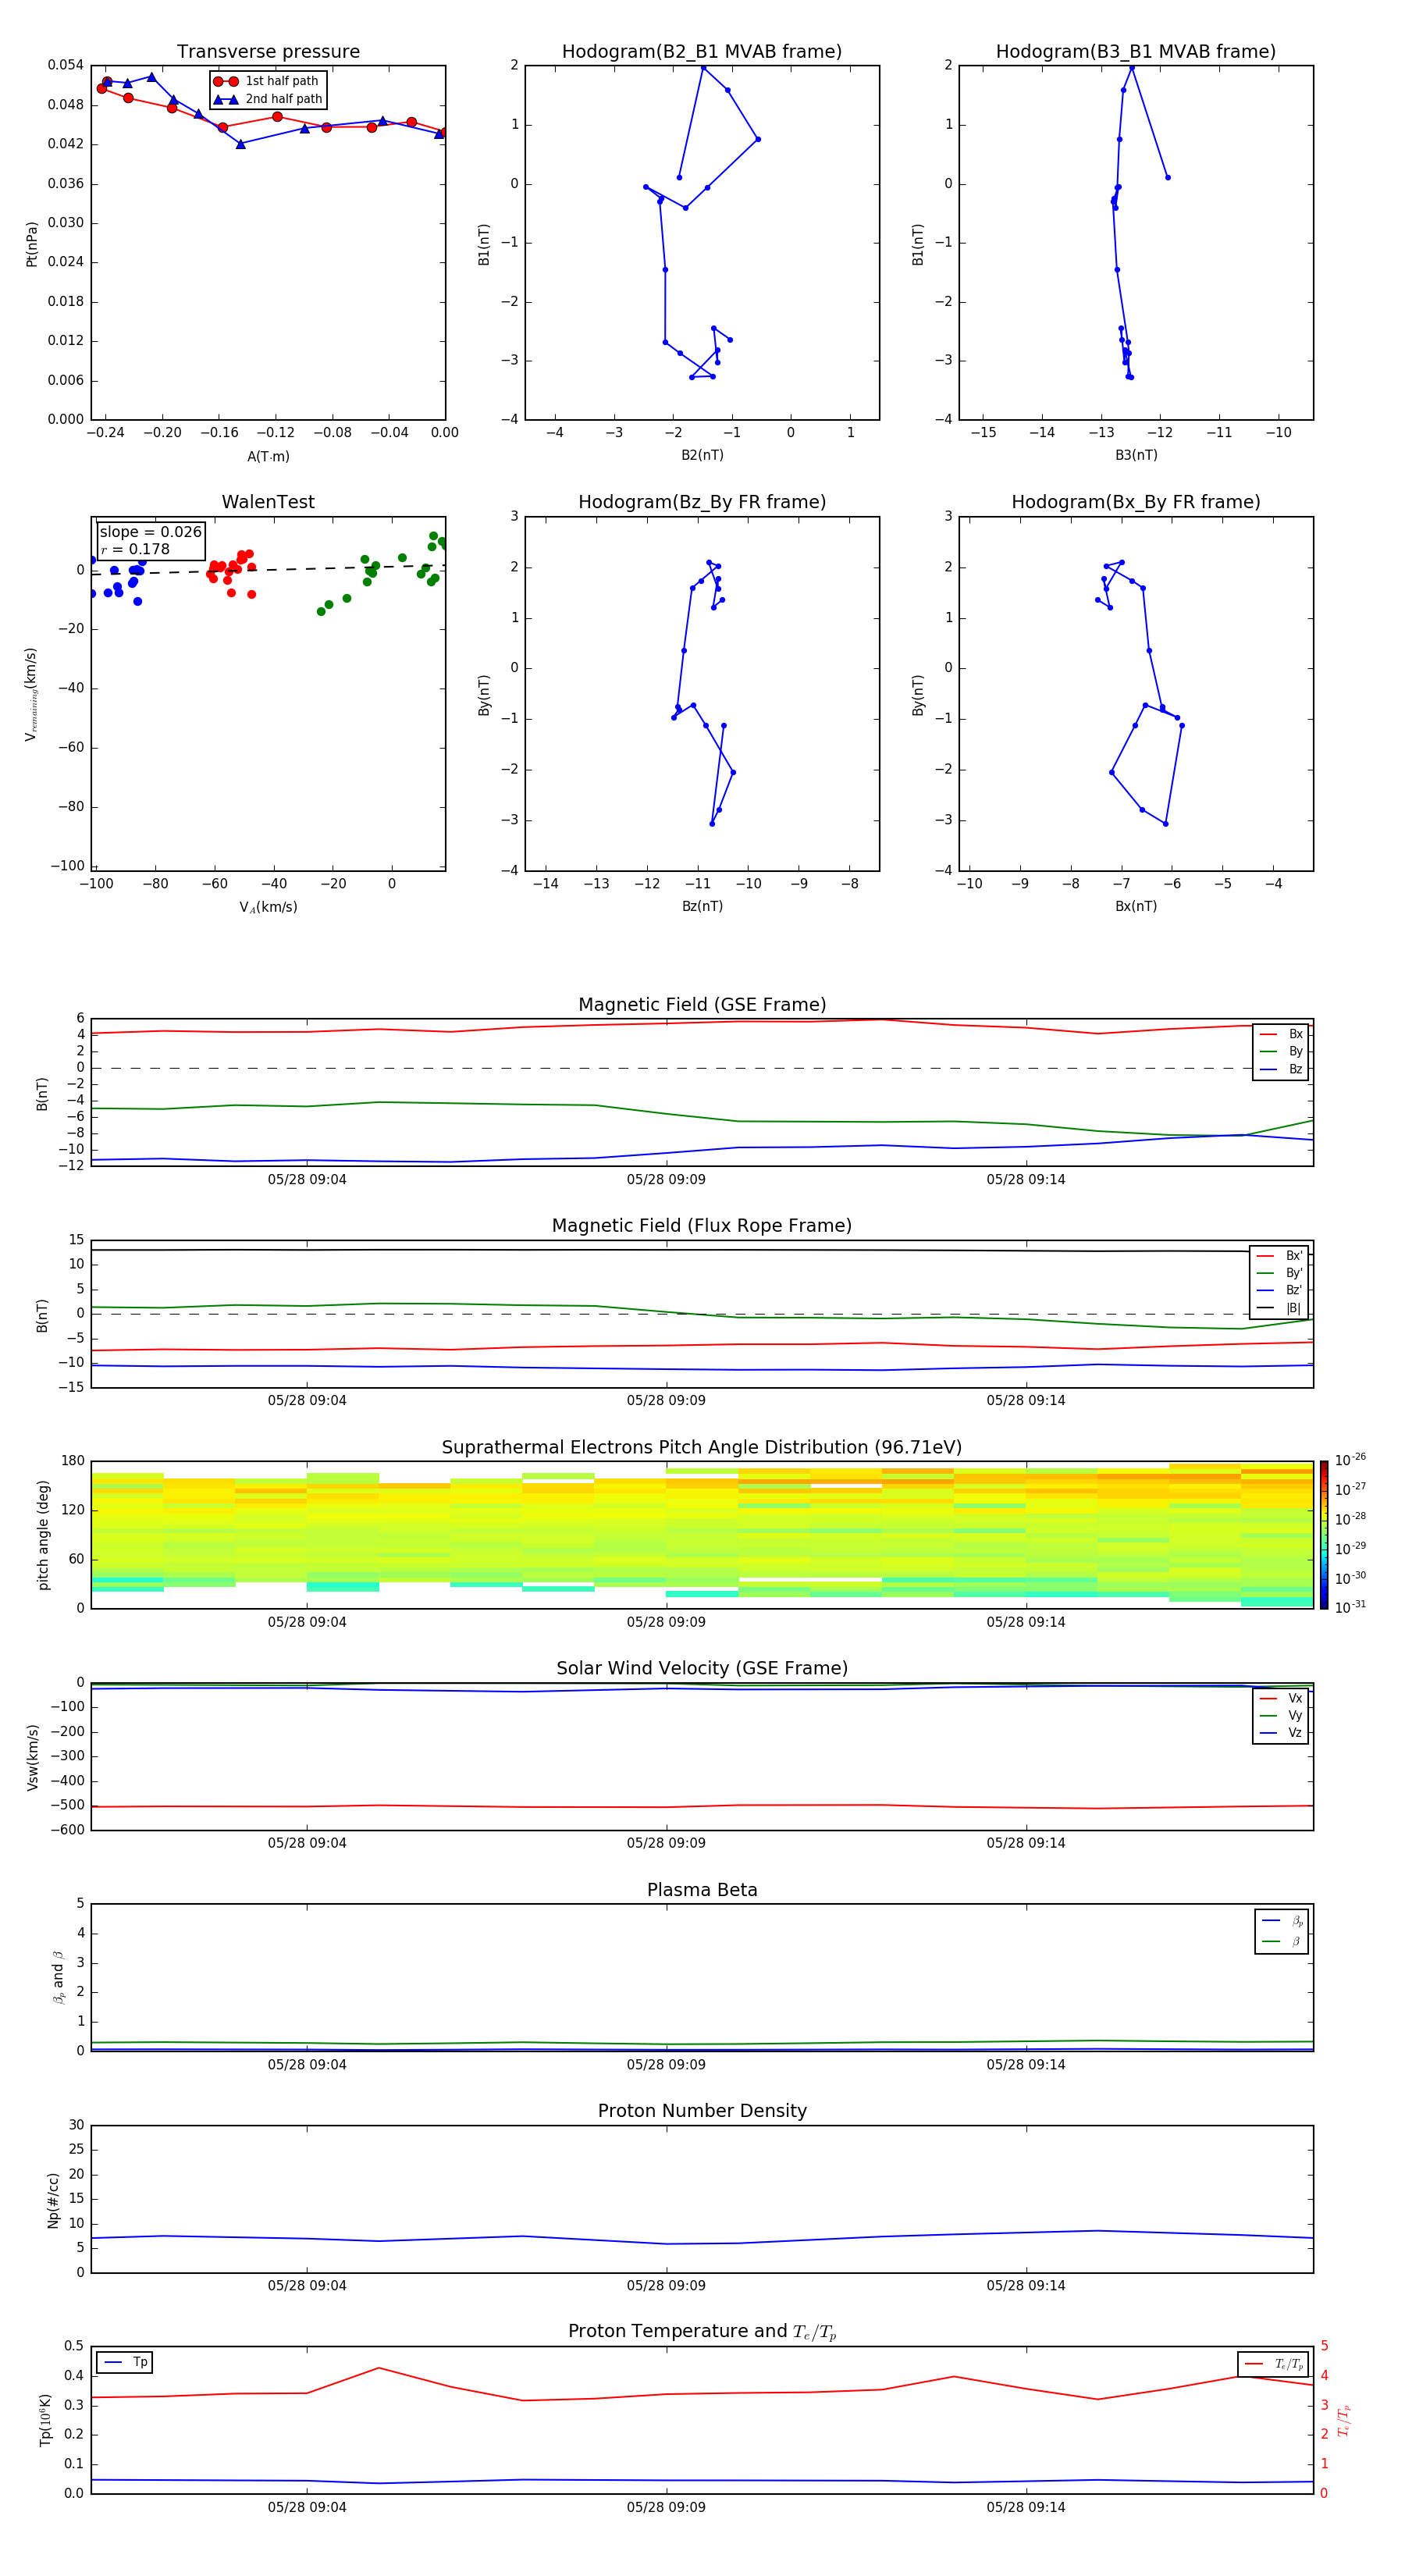Click the Hodogram(B3_B1 MVAB frame) title

coord(1135,52)
